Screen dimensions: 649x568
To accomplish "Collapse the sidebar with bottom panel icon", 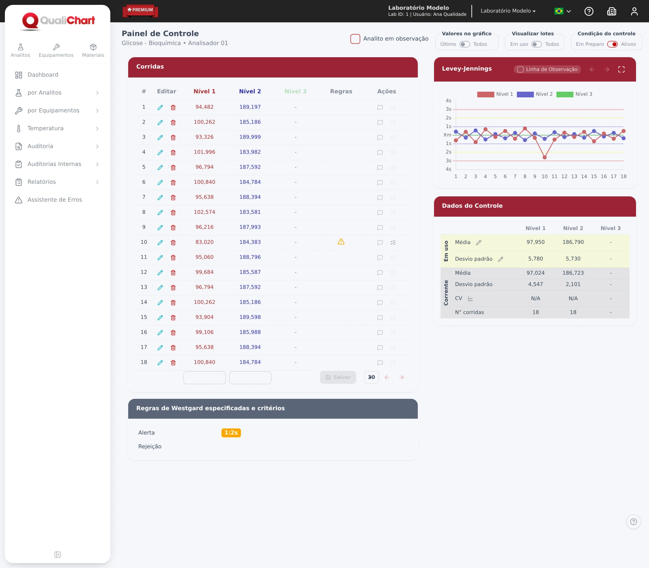I will click(58, 555).
